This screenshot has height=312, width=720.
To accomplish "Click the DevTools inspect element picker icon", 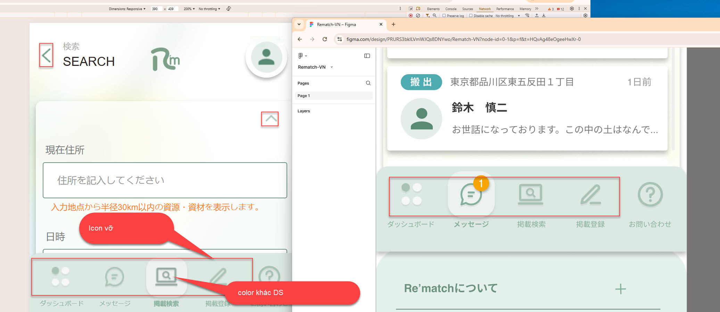I will [x=411, y=9].
